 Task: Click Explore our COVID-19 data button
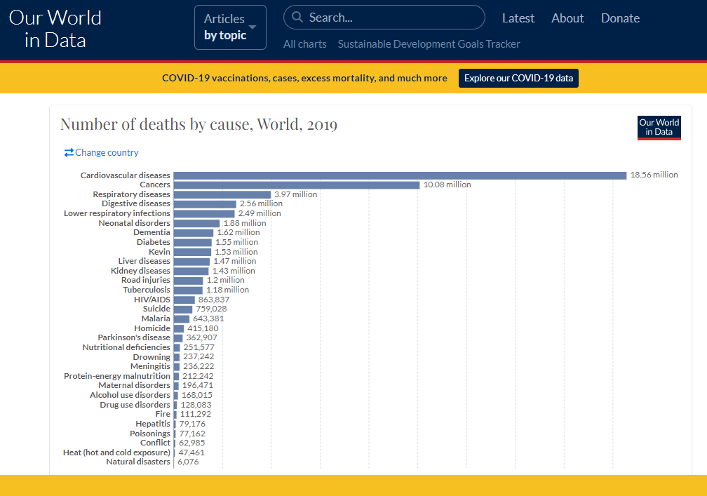pos(518,78)
